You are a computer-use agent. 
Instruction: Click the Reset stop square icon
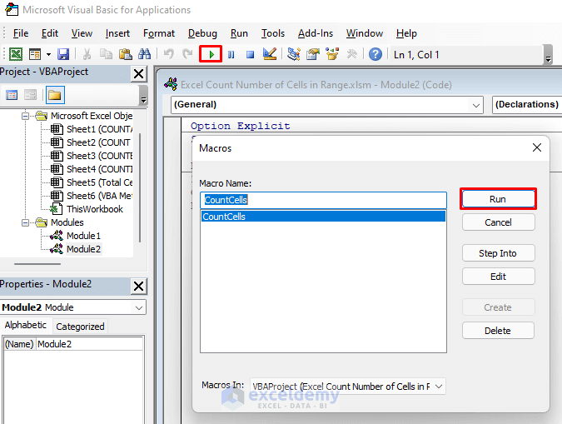tap(250, 54)
